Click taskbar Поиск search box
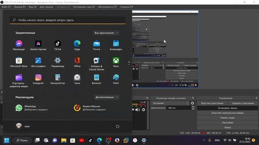259x145 pixels. click(22, 140)
